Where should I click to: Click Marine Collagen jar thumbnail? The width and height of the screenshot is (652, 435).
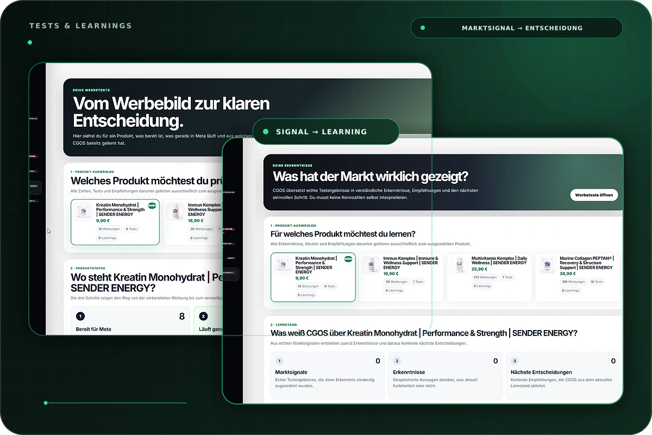548,265
